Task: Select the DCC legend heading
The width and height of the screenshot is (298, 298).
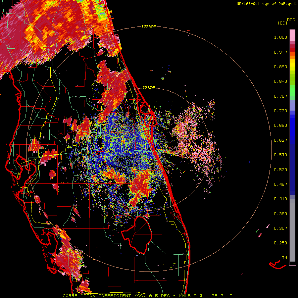Action: pyautogui.click(x=291, y=20)
